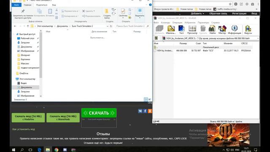Screen dimensions: 270x152
Task: Click Explorer refresh button
Action: 111,26
